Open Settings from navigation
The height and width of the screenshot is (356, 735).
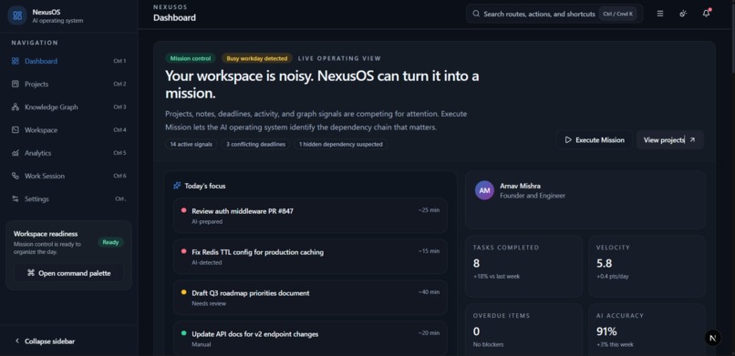point(68,198)
